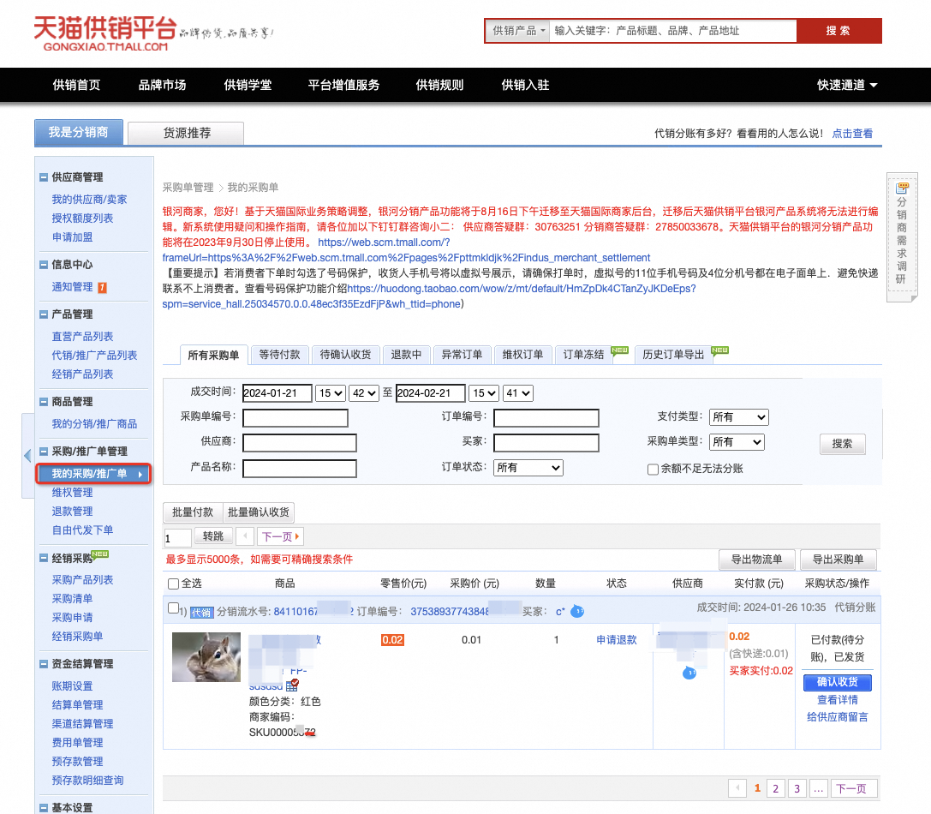Screen dimensions: 931x814
Task: Click the sidebar collapse left arrow
Action: coord(27,456)
